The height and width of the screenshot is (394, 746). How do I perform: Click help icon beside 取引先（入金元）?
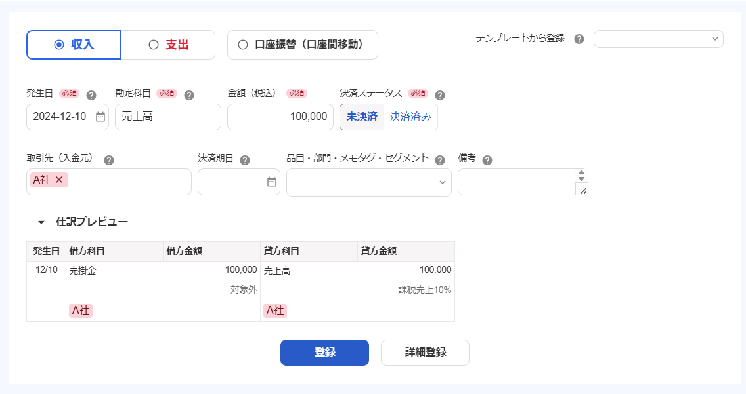tap(109, 160)
